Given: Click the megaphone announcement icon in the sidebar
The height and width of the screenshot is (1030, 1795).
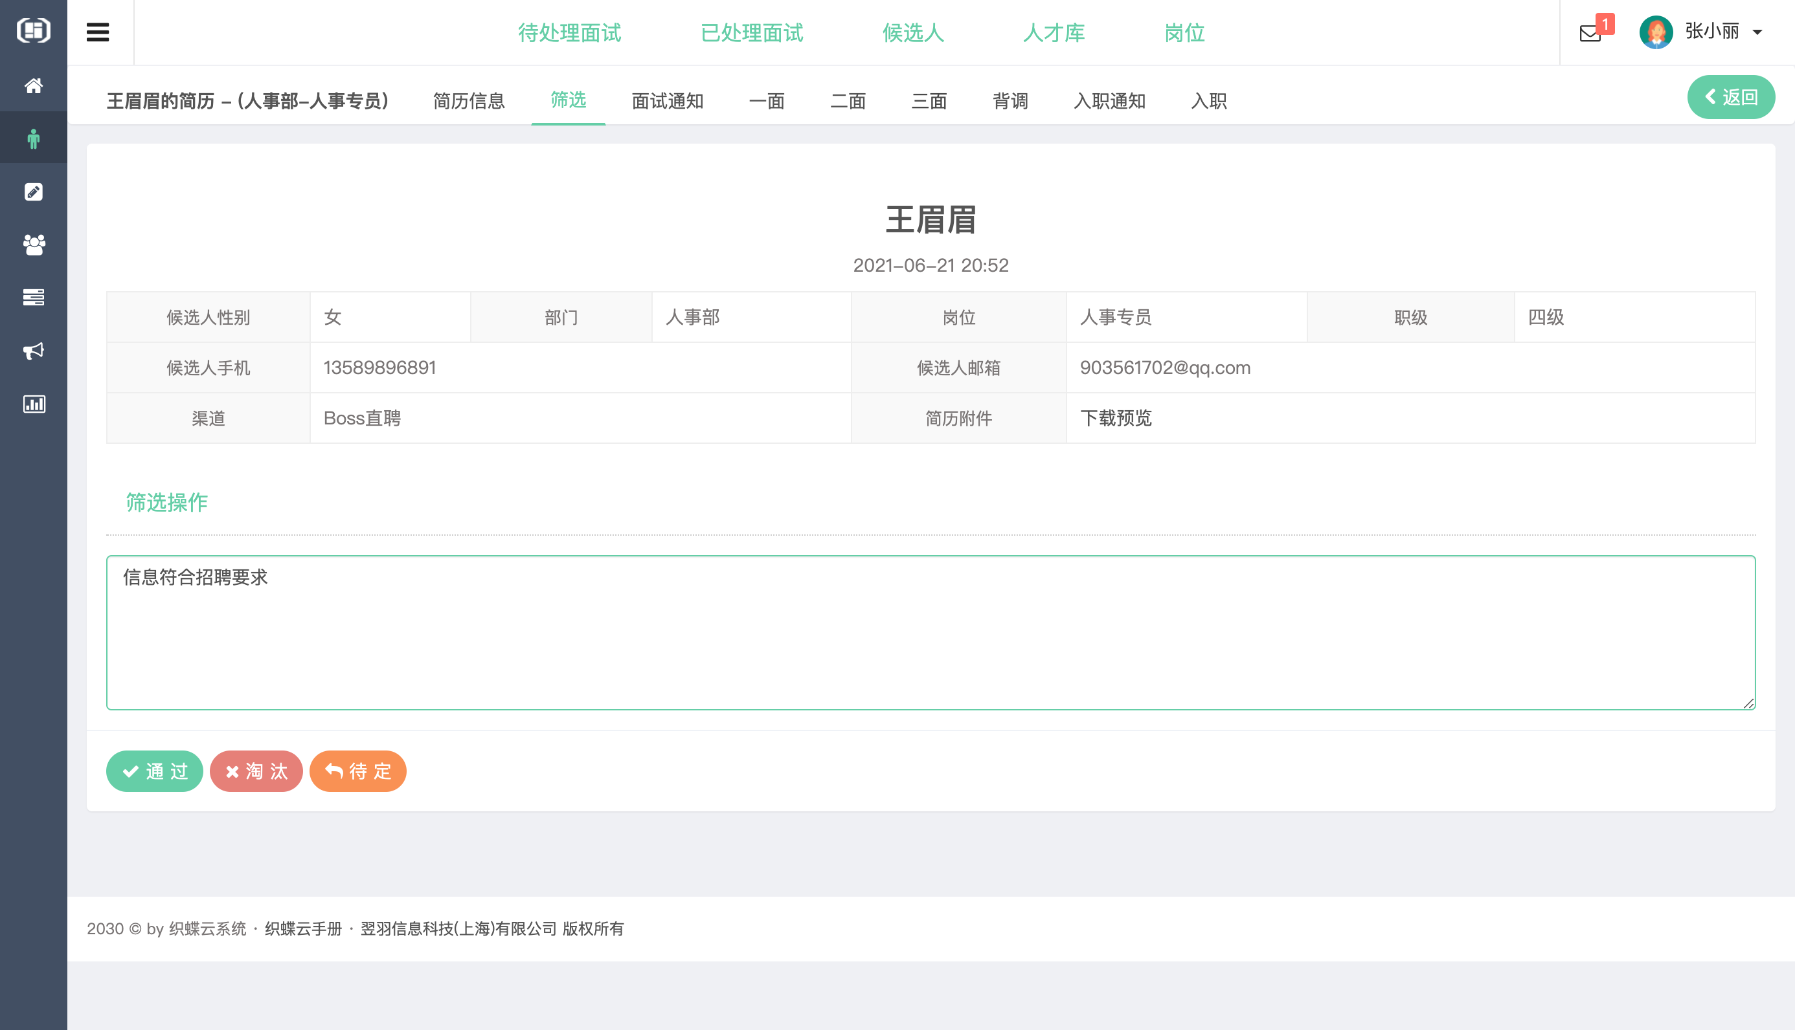Looking at the screenshot, I should 33,351.
